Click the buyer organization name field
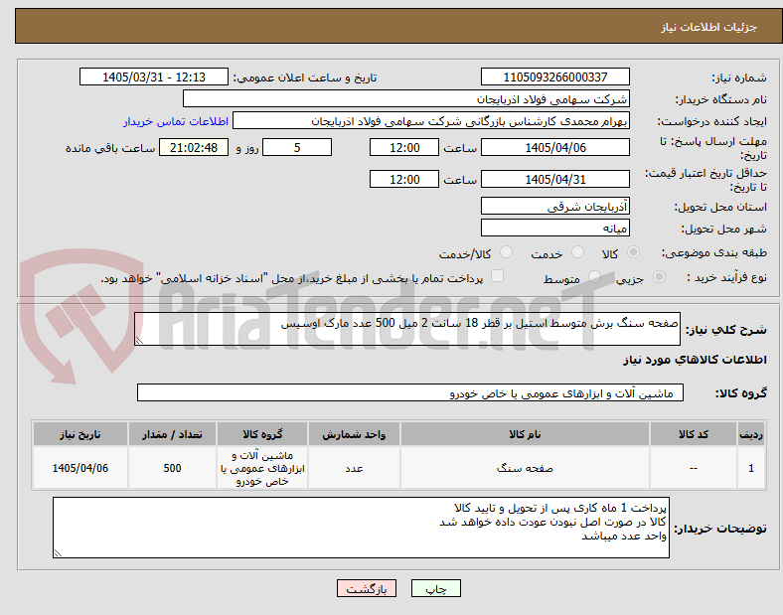This screenshot has height=615, width=783. tap(406, 98)
